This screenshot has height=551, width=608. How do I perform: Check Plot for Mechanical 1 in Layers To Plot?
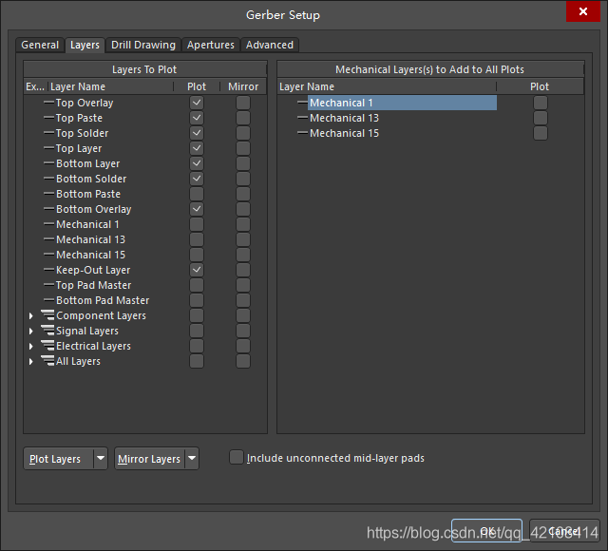coord(197,224)
